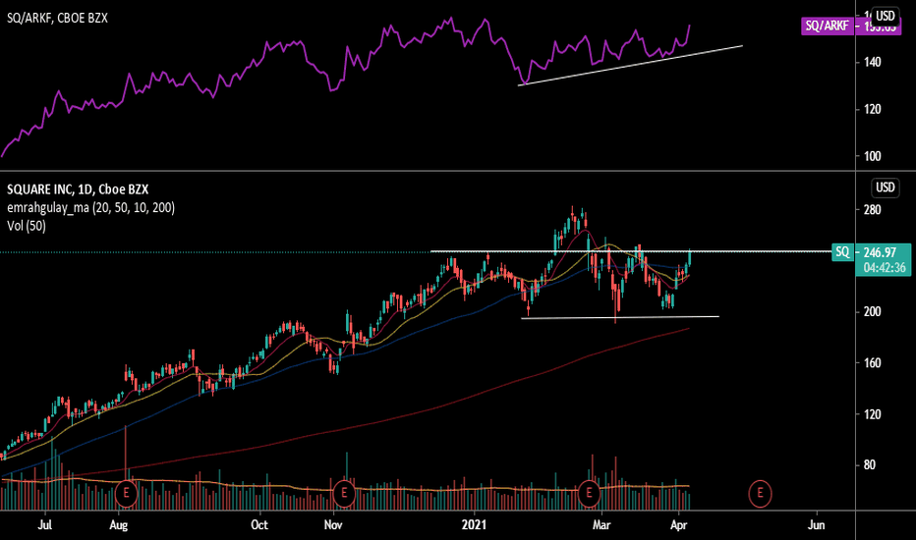This screenshot has height=540, width=916.
Task: Click the Nov label on time axis
Action: tap(333, 525)
